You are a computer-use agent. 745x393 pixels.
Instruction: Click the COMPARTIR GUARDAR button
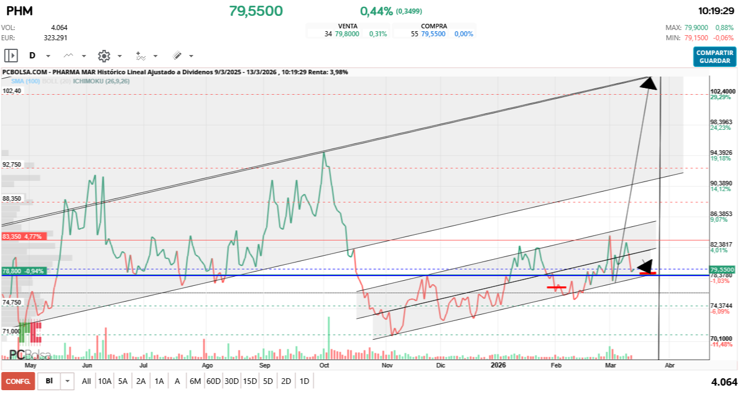click(714, 57)
